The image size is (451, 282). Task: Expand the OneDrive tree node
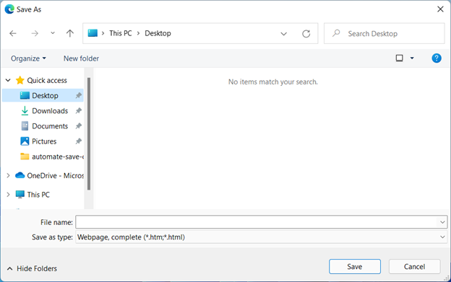(8, 175)
